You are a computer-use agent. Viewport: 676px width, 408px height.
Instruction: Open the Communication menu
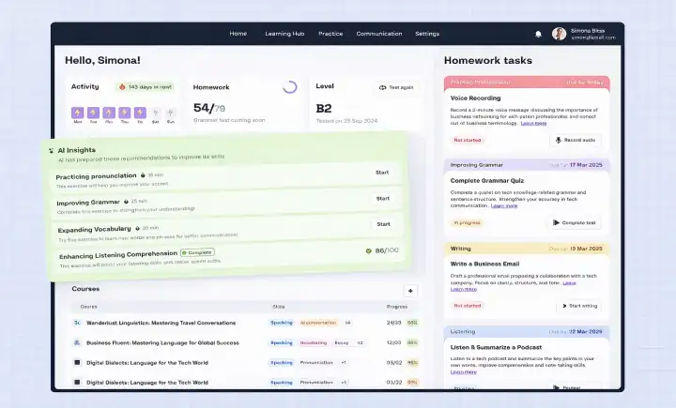pos(379,34)
